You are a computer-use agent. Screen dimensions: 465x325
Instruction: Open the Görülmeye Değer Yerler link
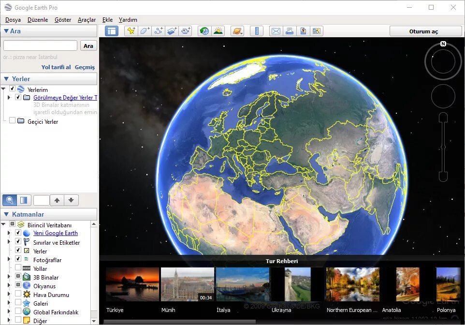65,97
